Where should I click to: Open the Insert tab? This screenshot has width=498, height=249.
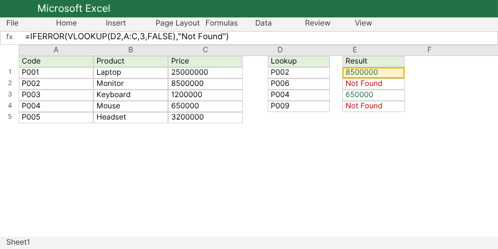(x=116, y=23)
